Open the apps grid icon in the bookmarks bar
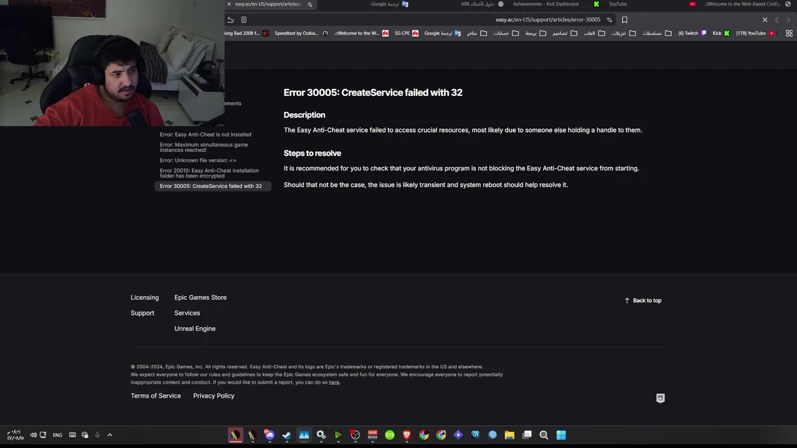797x448 pixels. coord(789,34)
